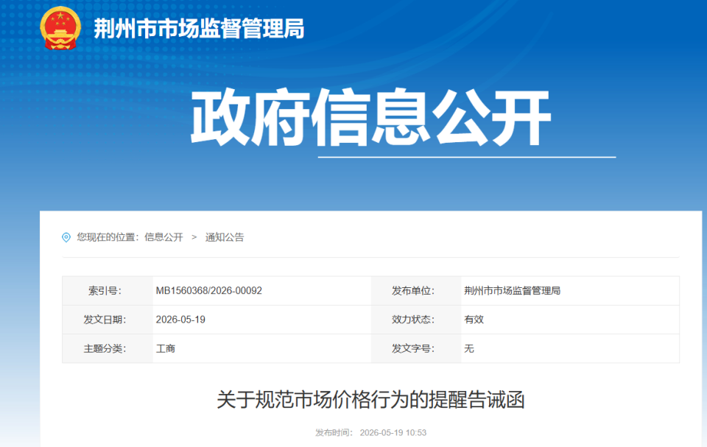
Task: Click the 效力状态 label cell
Action: click(x=415, y=320)
